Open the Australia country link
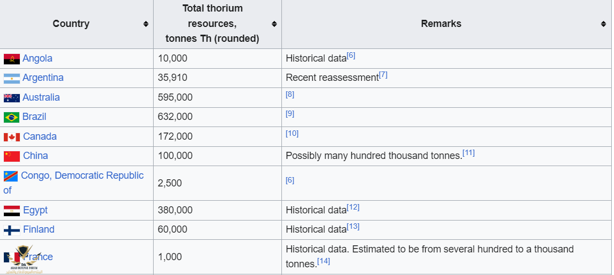The image size is (614, 275). pyautogui.click(x=41, y=97)
